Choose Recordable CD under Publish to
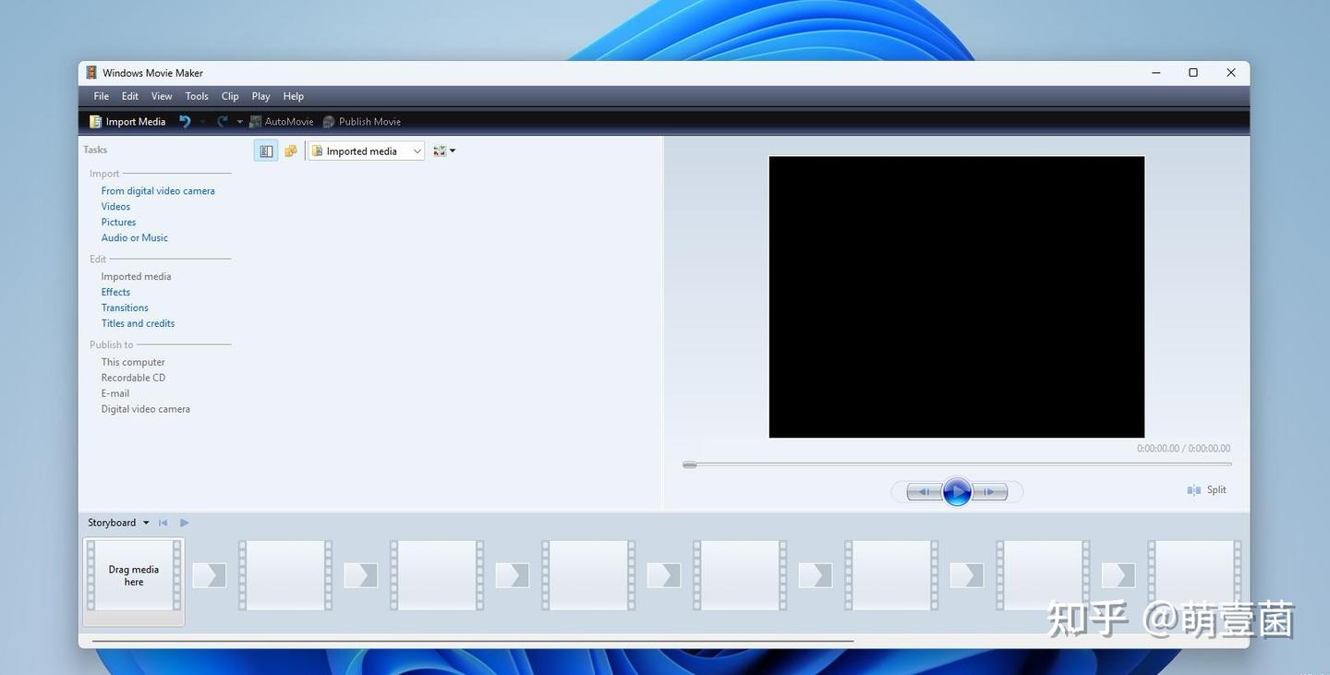The image size is (1330, 675). pos(133,379)
